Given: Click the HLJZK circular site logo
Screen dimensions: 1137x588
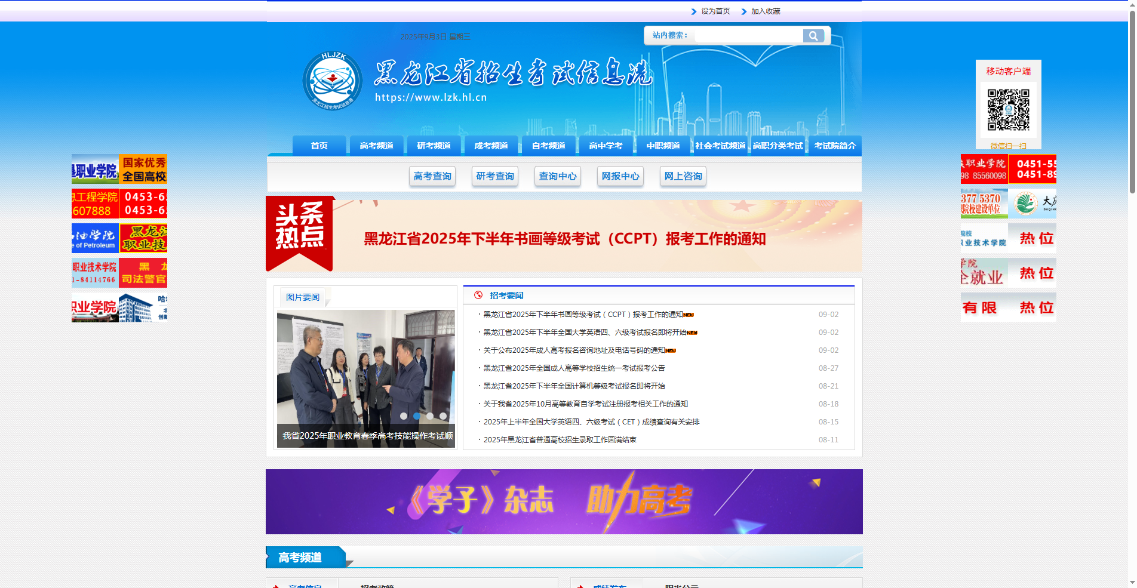Looking at the screenshot, I should [x=333, y=82].
